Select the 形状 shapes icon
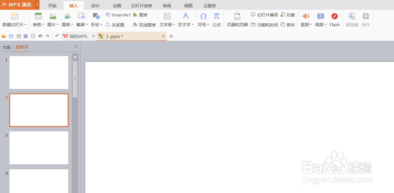The height and width of the screenshot is (193, 394). pyautogui.click(x=96, y=16)
